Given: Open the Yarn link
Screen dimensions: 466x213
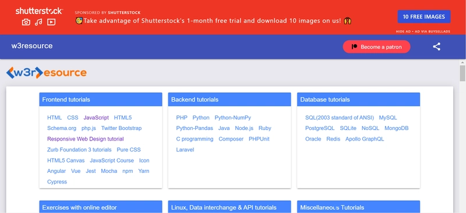Looking at the screenshot, I should coord(143,171).
